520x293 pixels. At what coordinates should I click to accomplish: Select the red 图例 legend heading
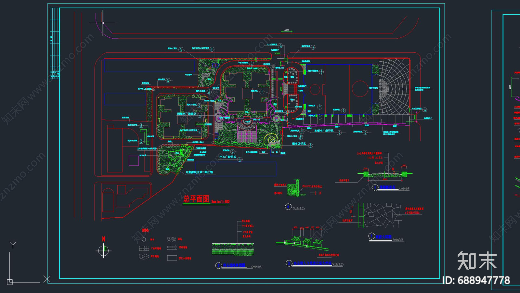pos(145,230)
